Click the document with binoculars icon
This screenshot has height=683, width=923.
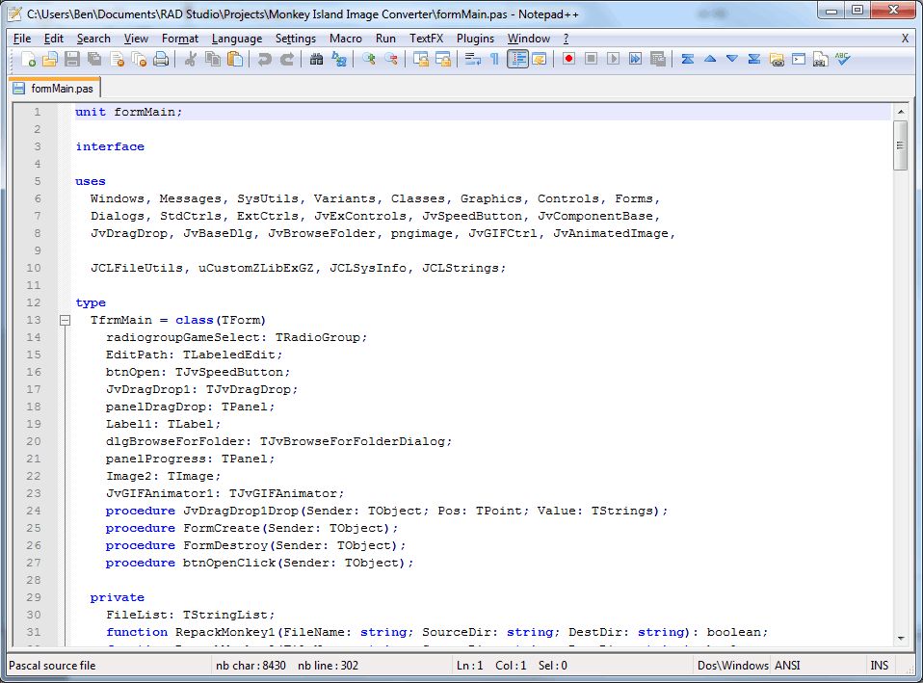(821, 59)
